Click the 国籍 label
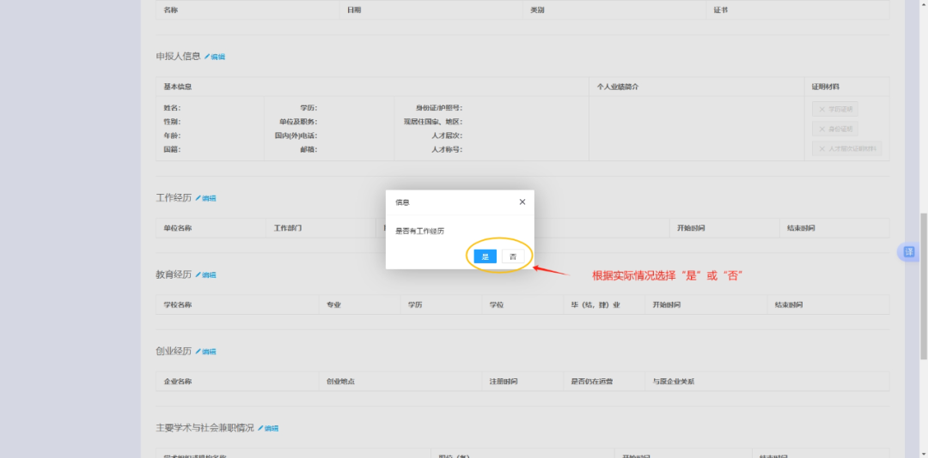This screenshot has height=458, width=928. point(172,149)
